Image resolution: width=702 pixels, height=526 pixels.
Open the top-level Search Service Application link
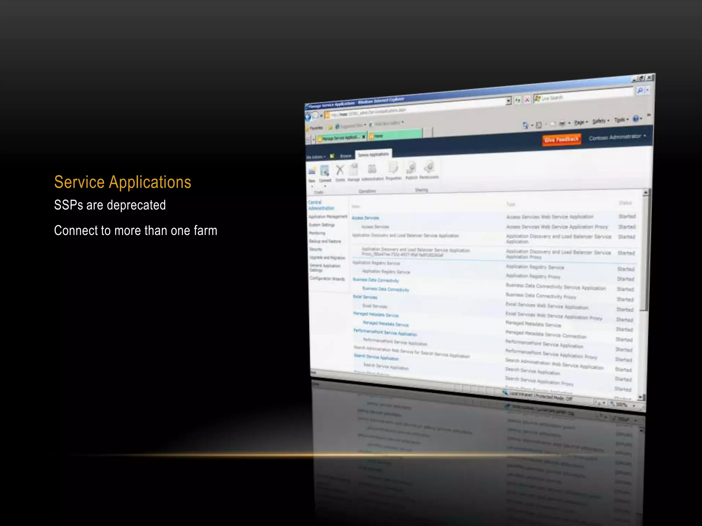(376, 357)
